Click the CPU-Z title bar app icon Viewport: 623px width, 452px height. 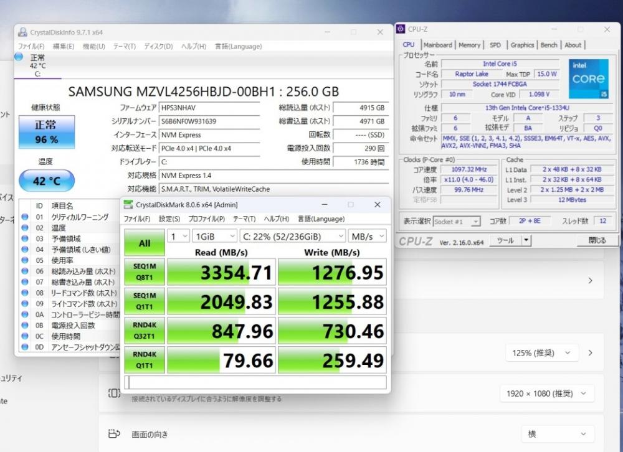pyautogui.click(x=401, y=29)
